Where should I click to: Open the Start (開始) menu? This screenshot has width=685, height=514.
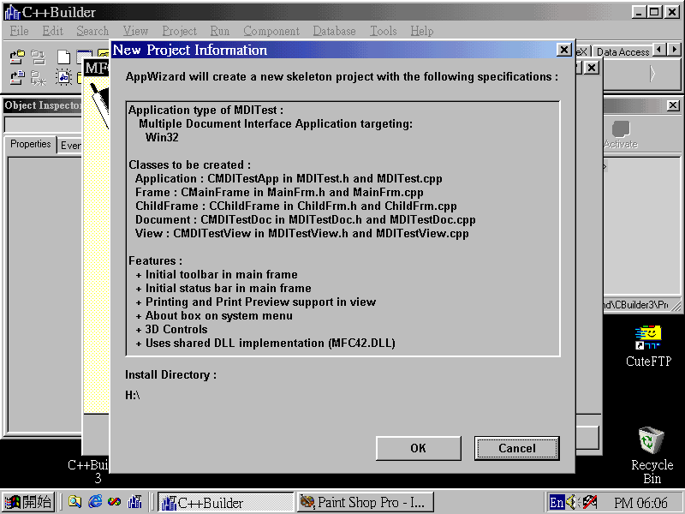click(28, 502)
